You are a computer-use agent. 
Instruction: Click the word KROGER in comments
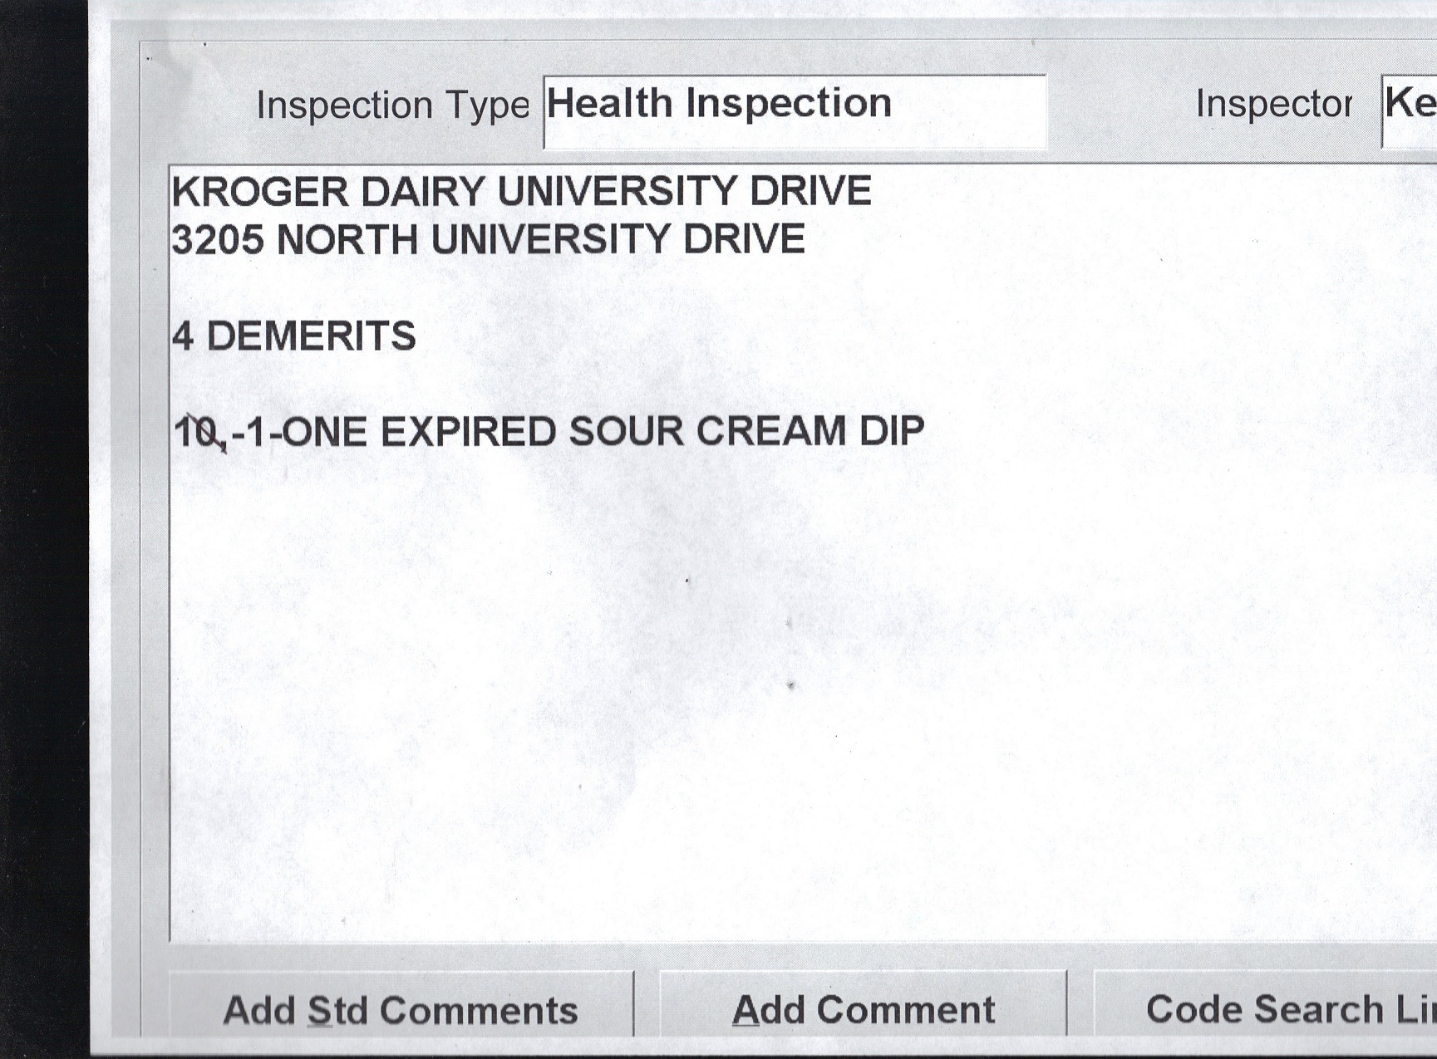(260, 192)
